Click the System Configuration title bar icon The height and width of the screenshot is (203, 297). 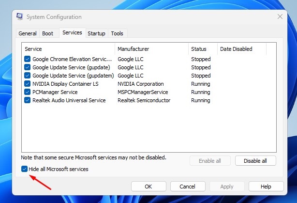pos(19,16)
